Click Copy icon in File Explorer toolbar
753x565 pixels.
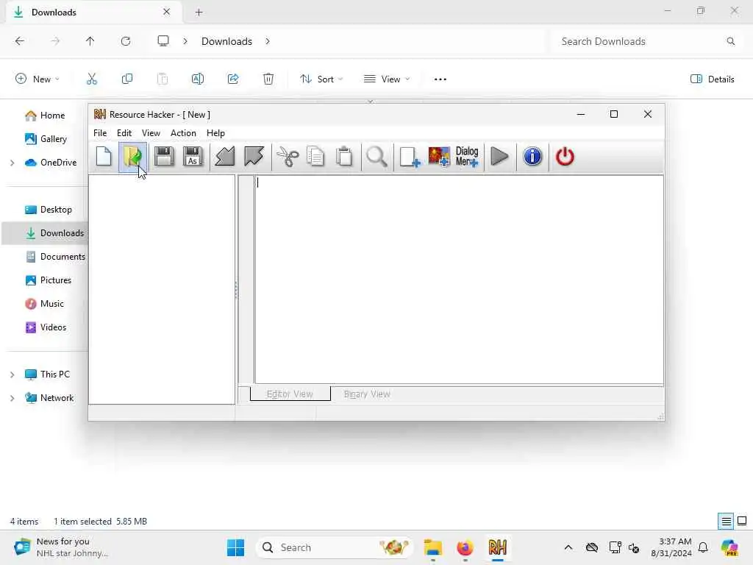tap(127, 79)
